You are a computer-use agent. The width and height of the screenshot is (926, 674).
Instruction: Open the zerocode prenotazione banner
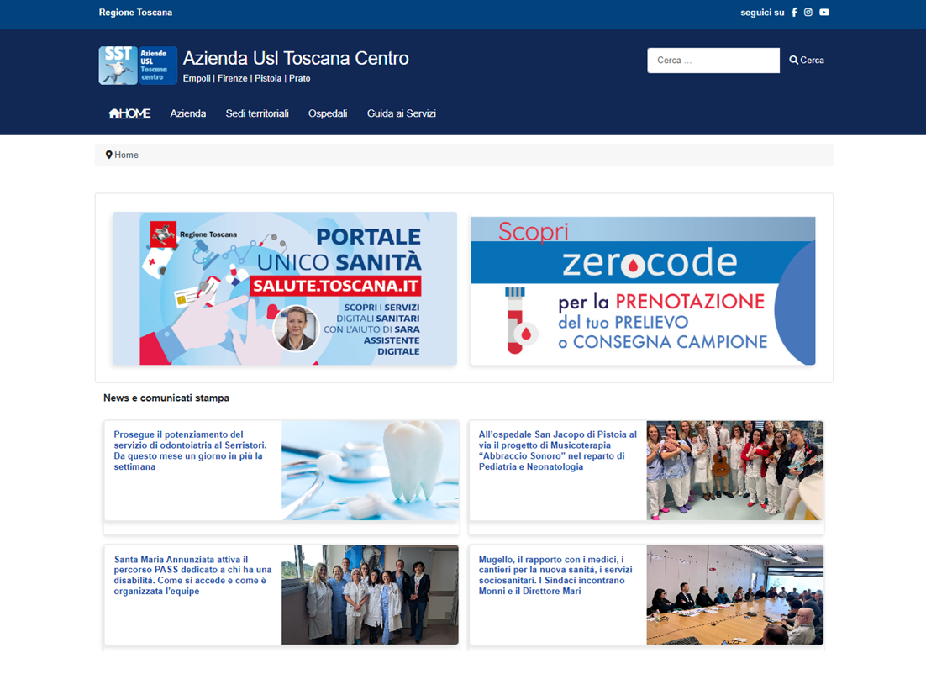(x=643, y=289)
